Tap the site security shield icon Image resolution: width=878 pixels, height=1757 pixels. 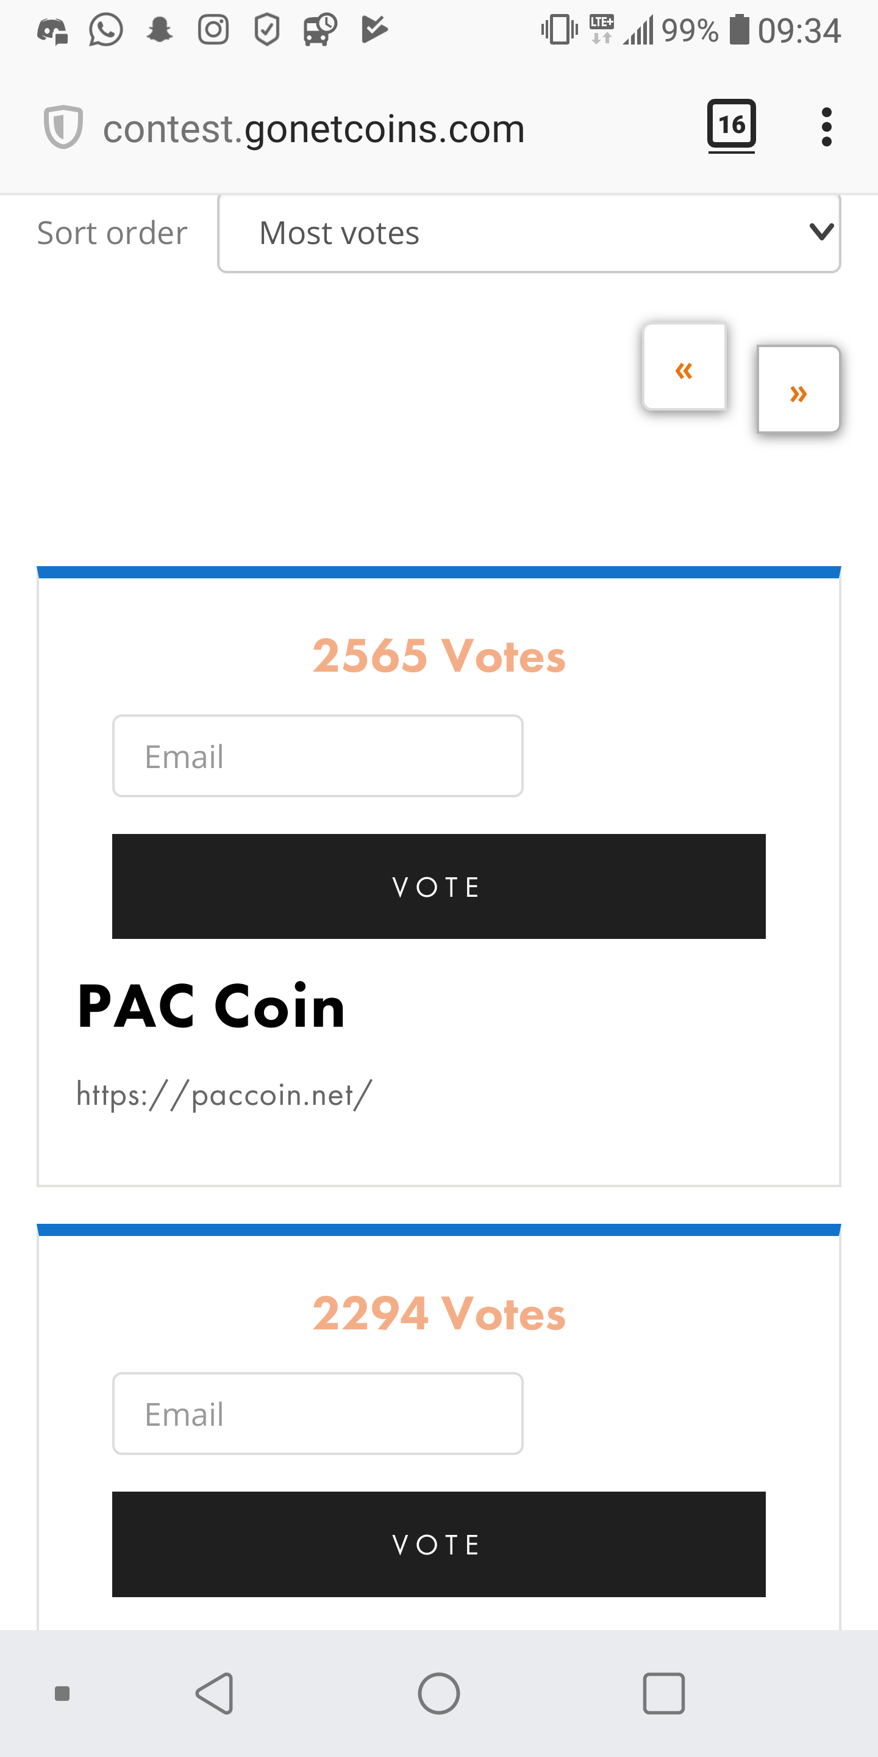63,127
